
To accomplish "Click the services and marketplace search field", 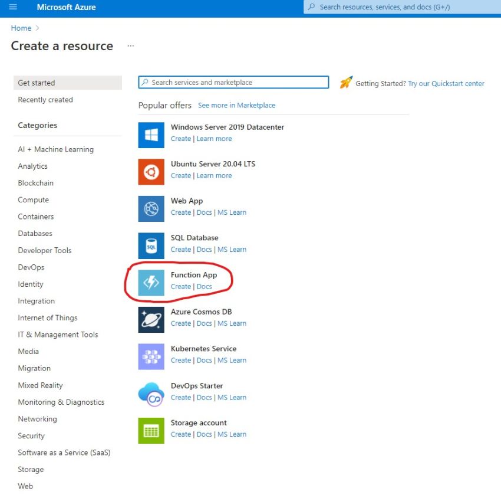I will (233, 82).
